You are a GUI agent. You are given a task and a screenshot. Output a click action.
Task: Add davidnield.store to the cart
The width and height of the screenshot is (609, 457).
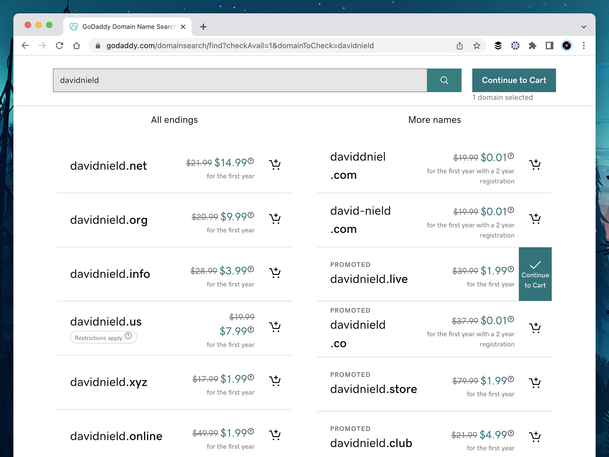(535, 382)
